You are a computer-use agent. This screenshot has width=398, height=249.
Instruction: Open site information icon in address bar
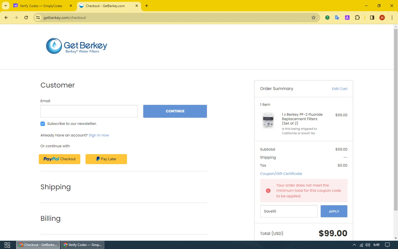pos(38,18)
